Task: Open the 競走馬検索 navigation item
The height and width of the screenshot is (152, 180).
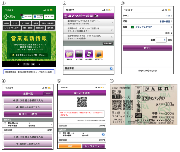Action: point(40,28)
